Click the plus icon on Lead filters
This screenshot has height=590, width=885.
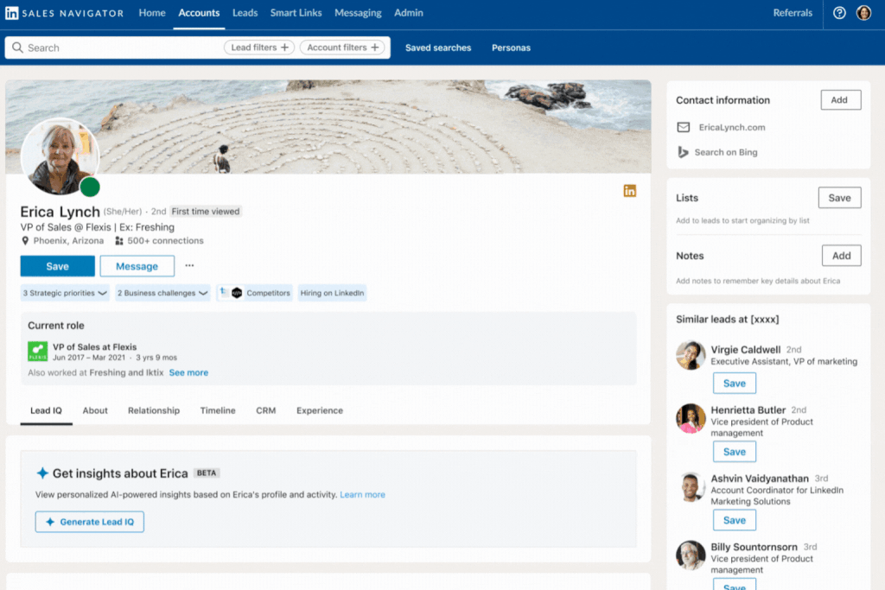click(285, 48)
